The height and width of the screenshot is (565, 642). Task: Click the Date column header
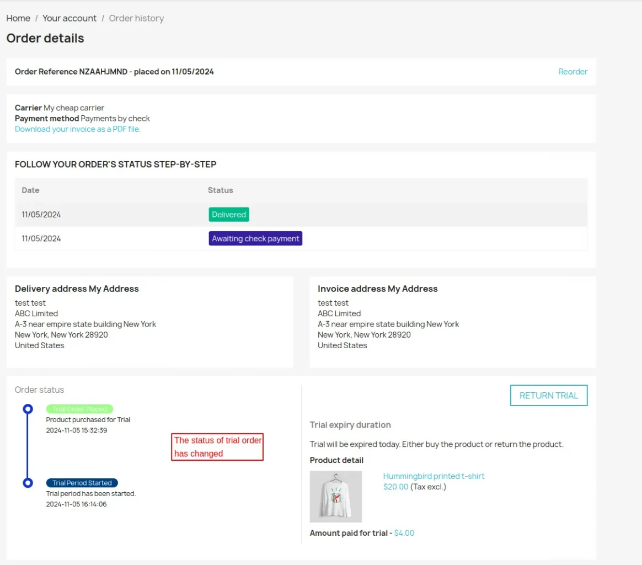(x=31, y=190)
